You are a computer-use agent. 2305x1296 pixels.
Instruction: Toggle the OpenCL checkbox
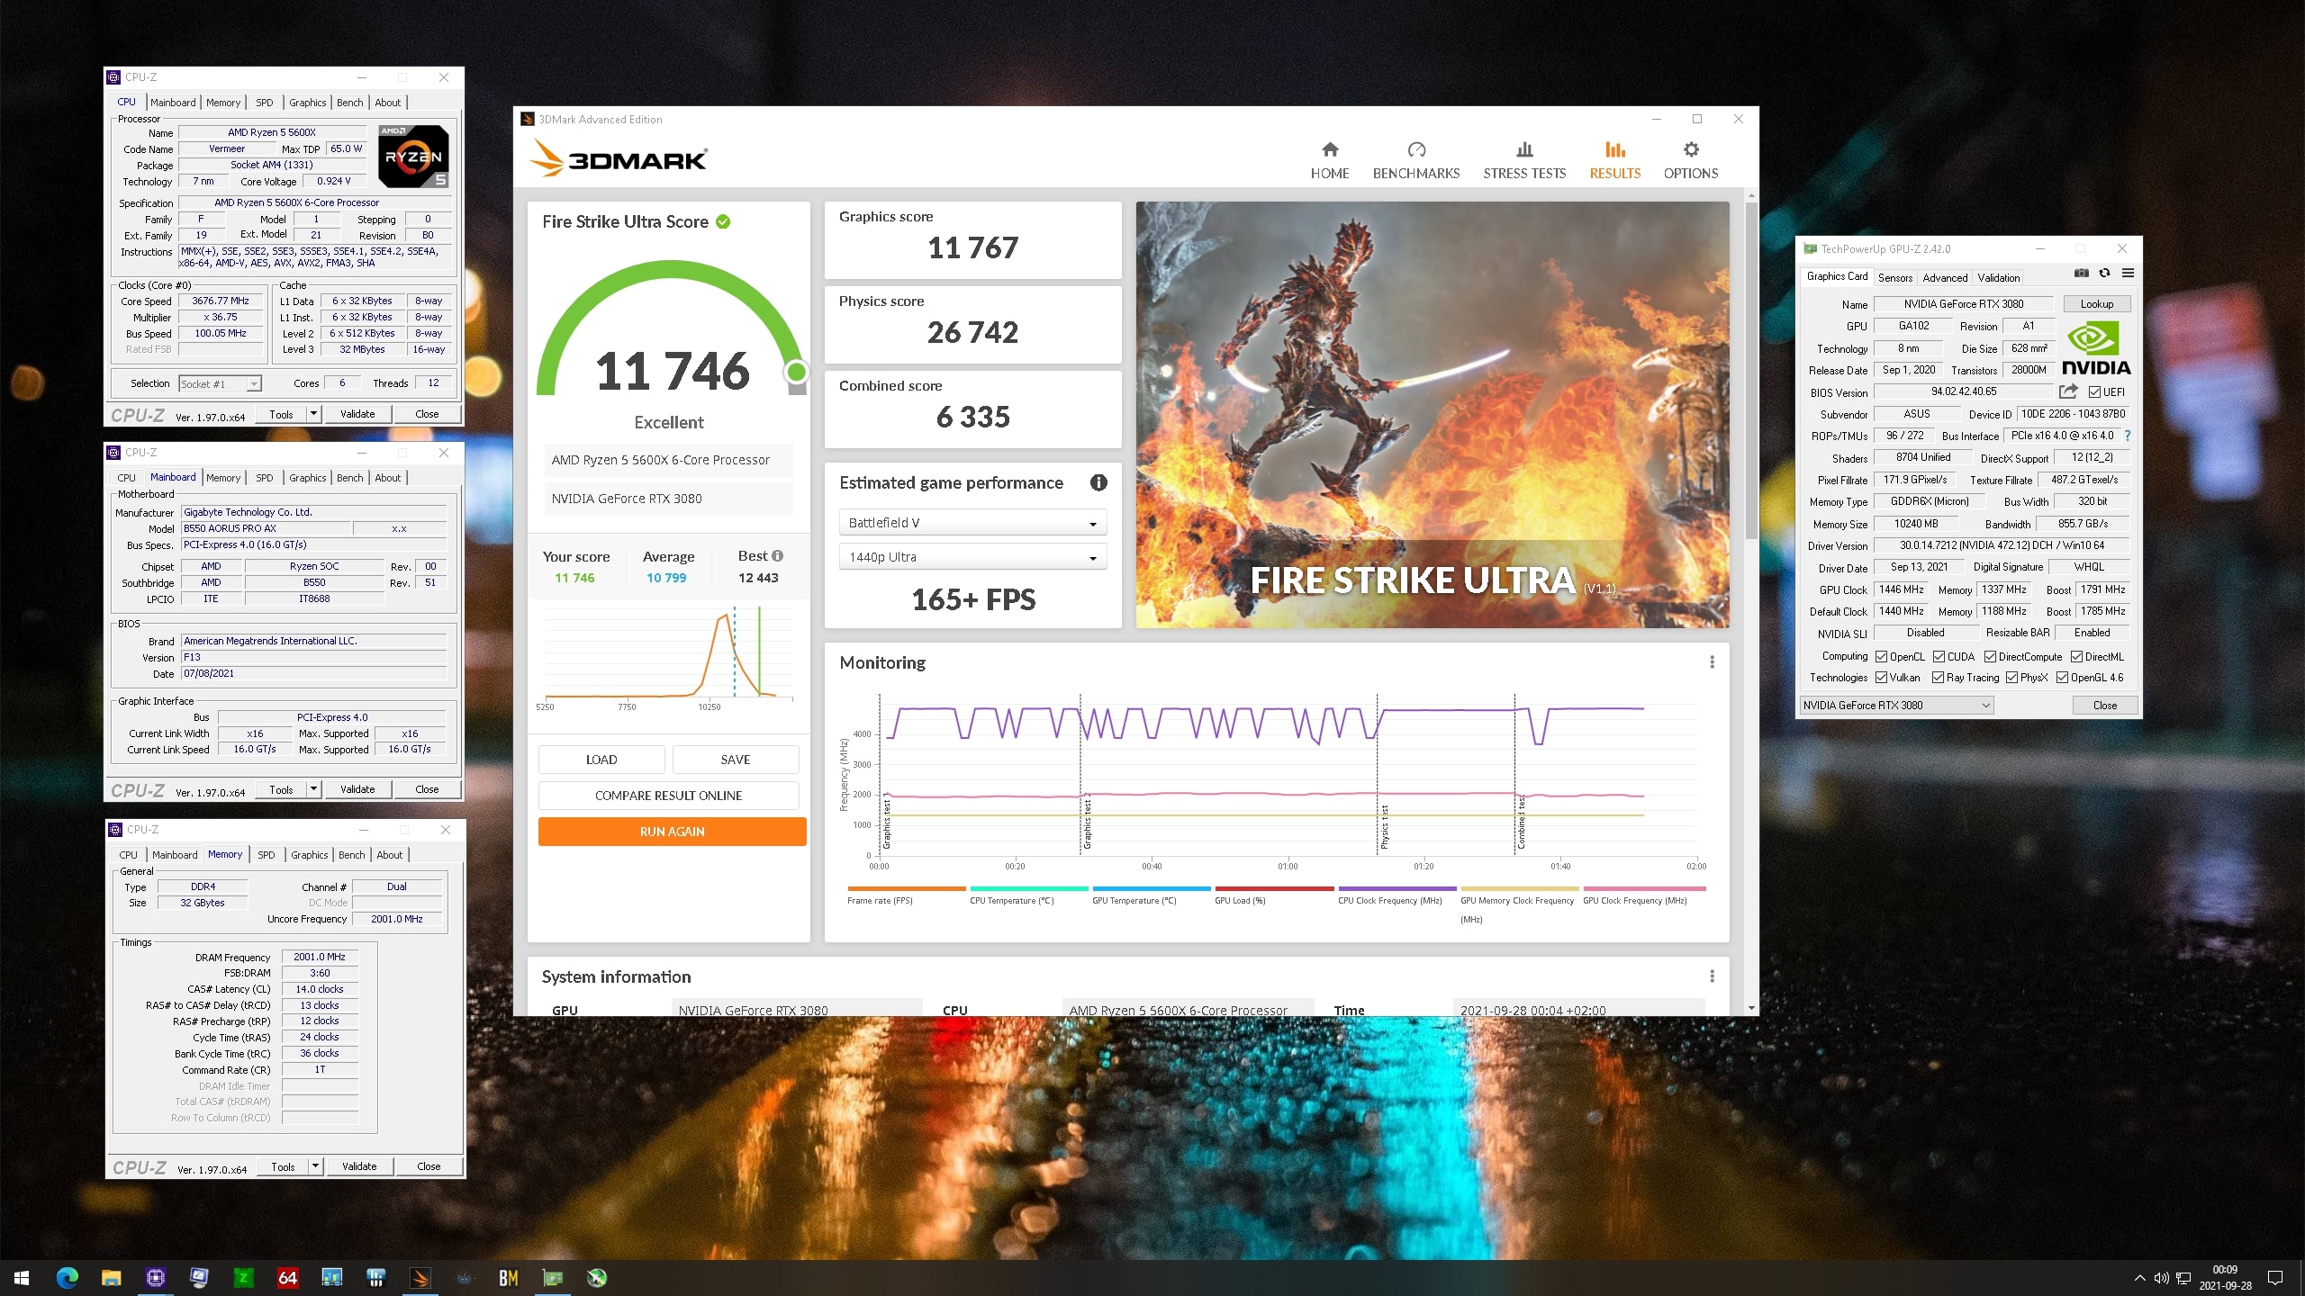click(x=1881, y=657)
